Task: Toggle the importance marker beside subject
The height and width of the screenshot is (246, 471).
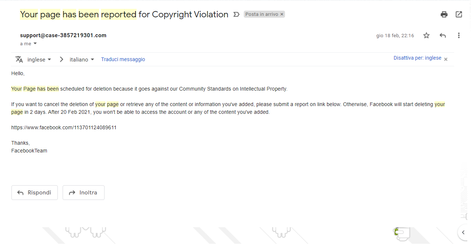Action: 236,14
